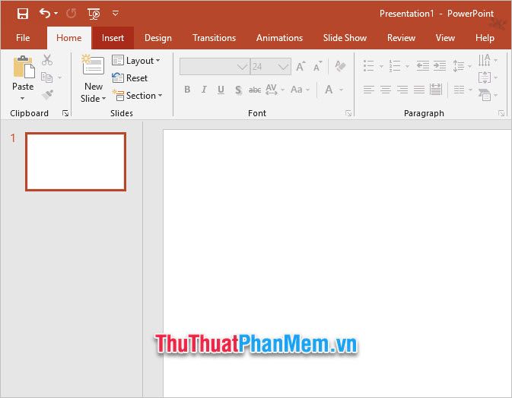Toggle Underline formatting
Screen dimensions: 512x398
pos(221,90)
